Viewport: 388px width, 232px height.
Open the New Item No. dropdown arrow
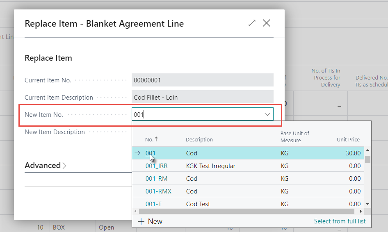pos(267,114)
